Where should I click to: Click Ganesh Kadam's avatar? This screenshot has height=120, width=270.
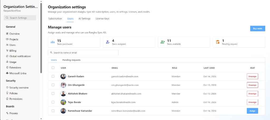coord(63,76)
